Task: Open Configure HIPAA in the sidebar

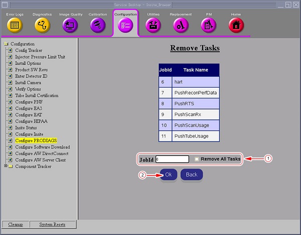Action: [x=31, y=121]
